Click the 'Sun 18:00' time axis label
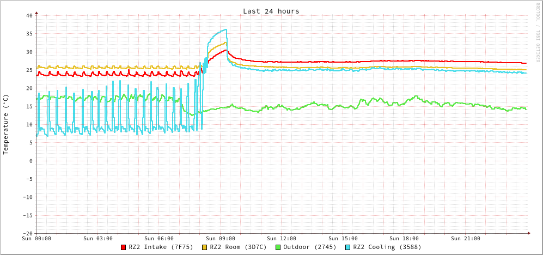 pos(404,239)
